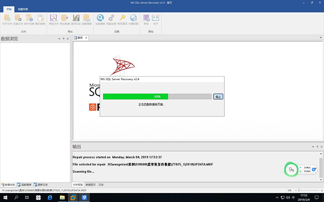Select the 开始 ribbon tab
The image size is (324, 202).
coord(8,9)
